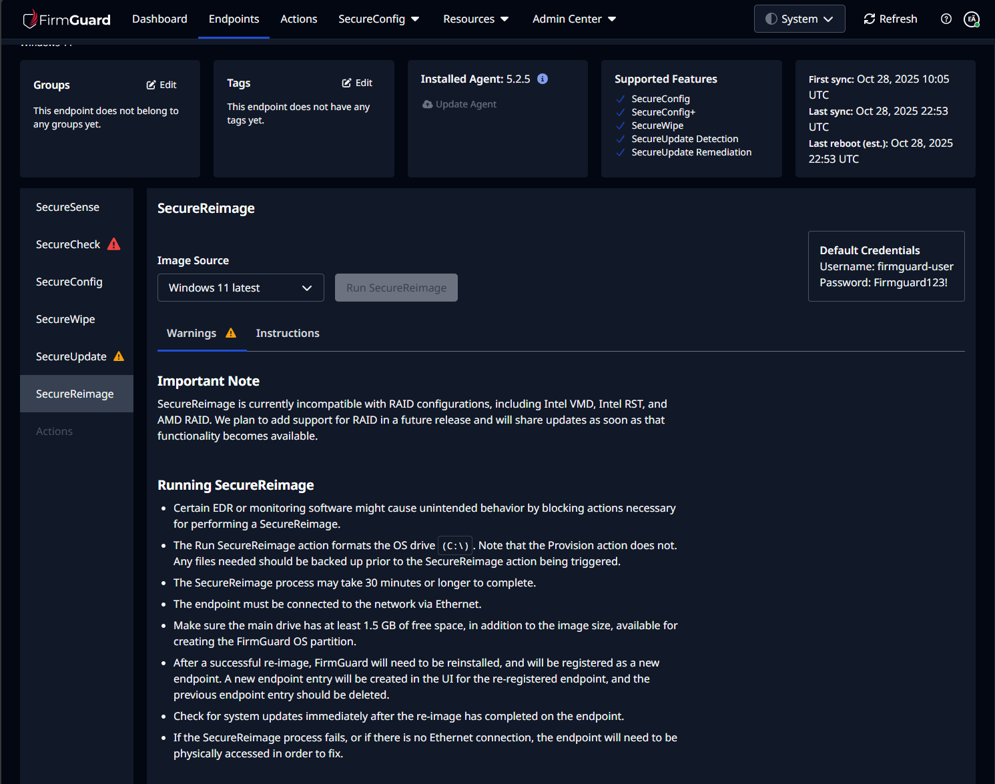995x784 pixels.
Task: Click the agent version info icon
Action: (543, 79)
